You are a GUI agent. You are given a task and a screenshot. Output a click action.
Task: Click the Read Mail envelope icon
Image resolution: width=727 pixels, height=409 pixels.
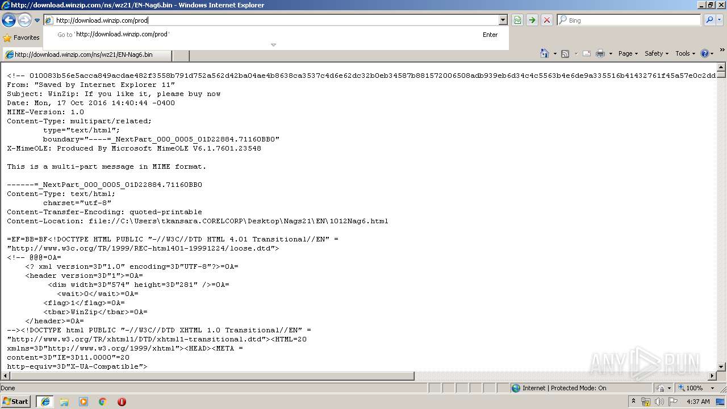click(587, 53)
